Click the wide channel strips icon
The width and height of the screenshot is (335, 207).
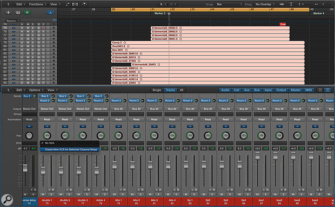pyautogui.click(x=327, y=90)
